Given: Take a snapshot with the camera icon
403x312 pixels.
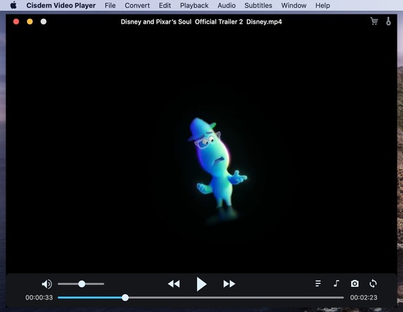Looking at the screenshot, I should pyautogui.click(x=354, y=284).
